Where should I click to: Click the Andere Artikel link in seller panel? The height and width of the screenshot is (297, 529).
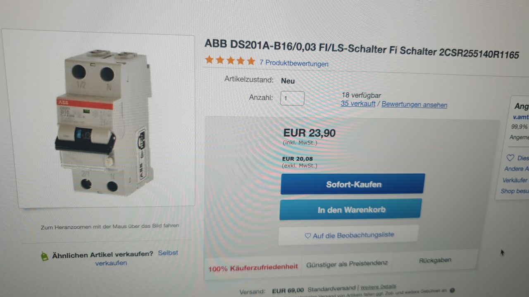coord(516,169)
